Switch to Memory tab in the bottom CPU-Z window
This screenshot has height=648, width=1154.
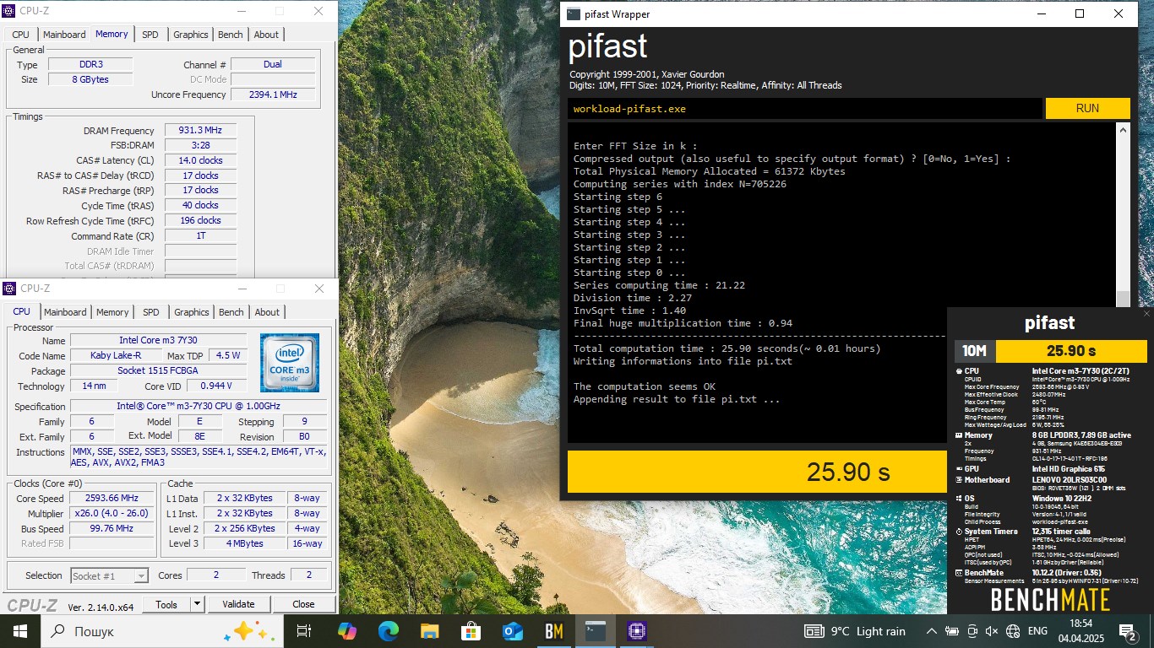pos(112,312)
